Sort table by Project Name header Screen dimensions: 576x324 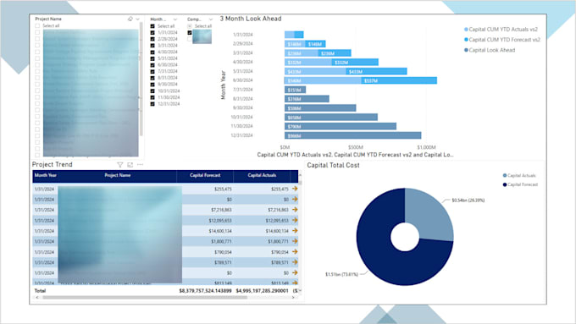click(117, 175)
